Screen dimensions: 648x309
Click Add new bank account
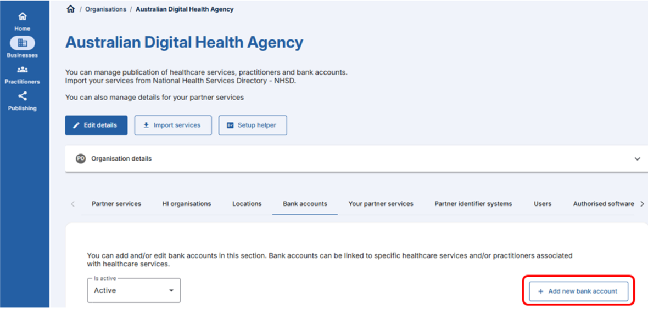point(579,291)
